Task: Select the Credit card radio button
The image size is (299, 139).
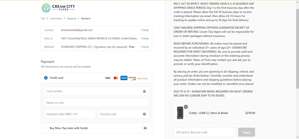Action: point(46,78)
